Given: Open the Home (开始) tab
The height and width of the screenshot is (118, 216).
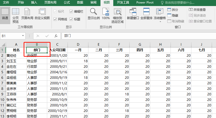Looking at the screenshot, I should point(21,3).
